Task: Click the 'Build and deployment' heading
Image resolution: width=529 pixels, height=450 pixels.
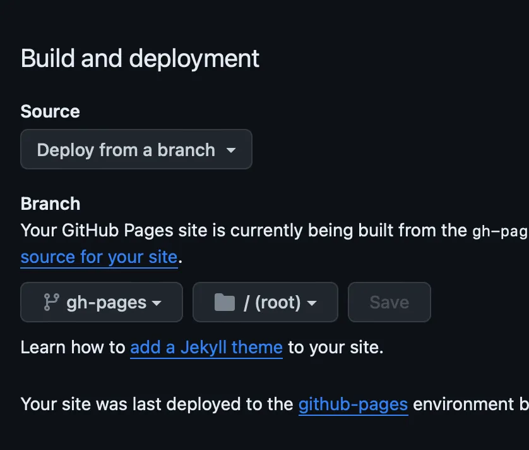Action: pos(140,58)
